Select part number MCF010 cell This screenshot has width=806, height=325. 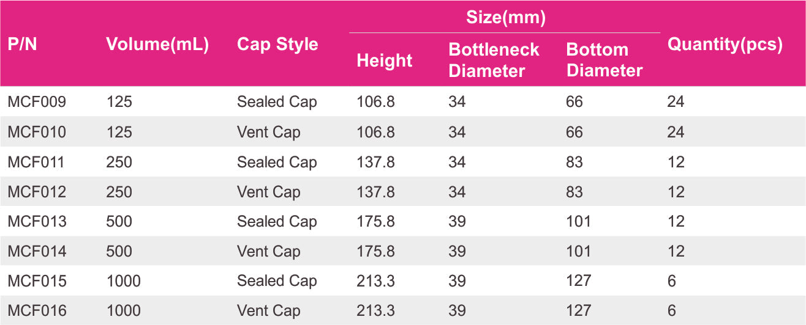pyautogui.click(x=37, y=132)
